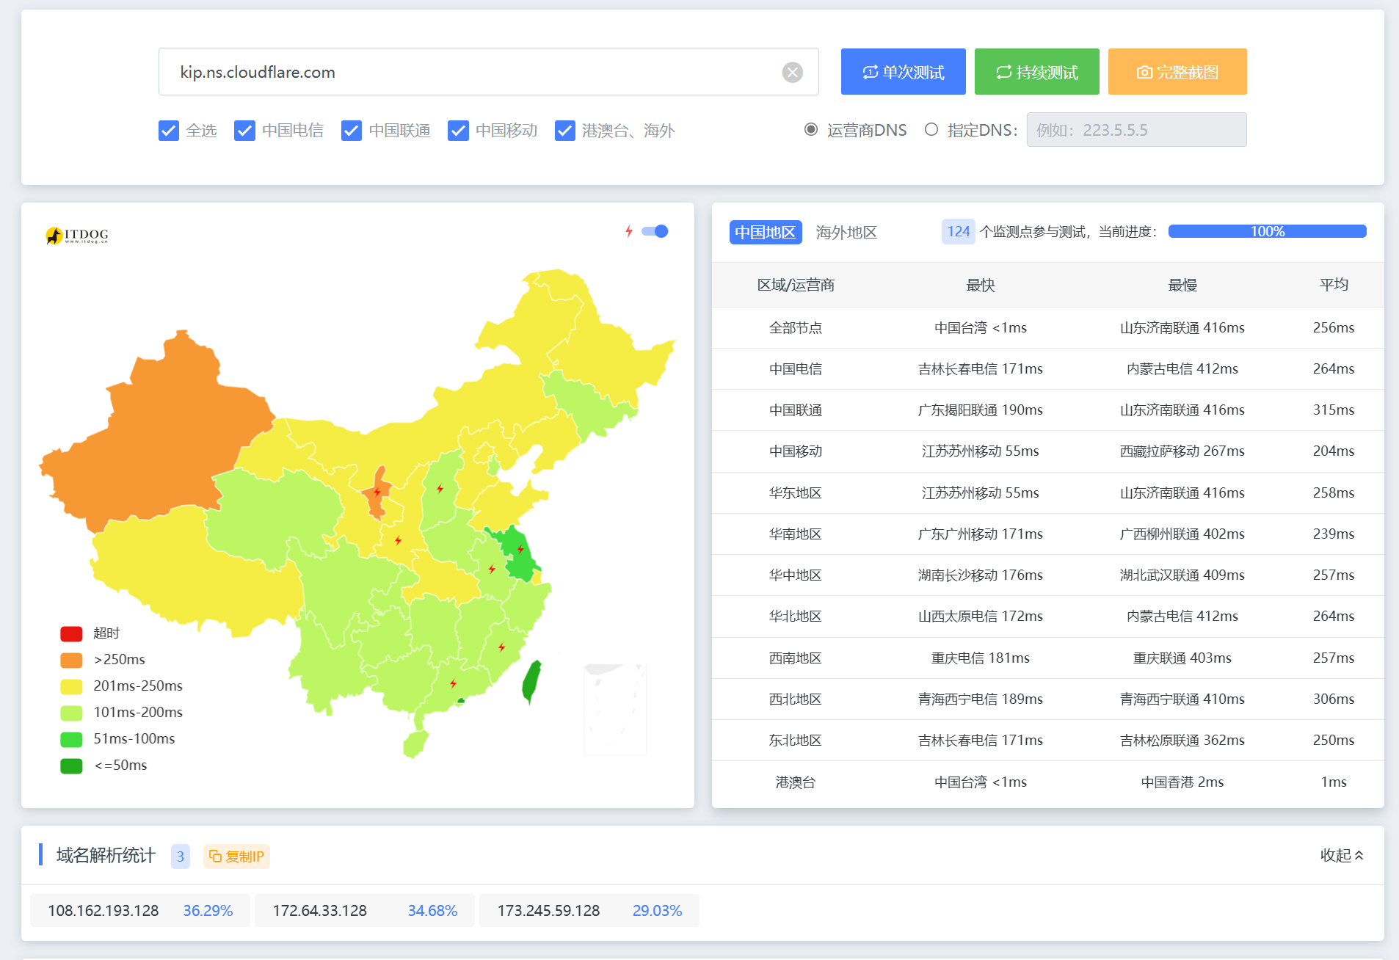
Task: Click the 101ms-200ms legend swatch
Action: click(71, 713)
